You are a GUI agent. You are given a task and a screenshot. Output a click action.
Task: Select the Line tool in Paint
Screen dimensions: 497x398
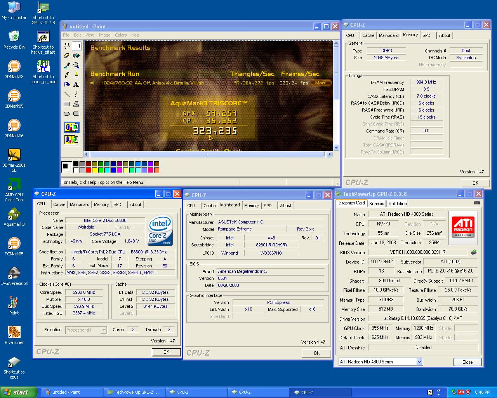click(67, 94)
